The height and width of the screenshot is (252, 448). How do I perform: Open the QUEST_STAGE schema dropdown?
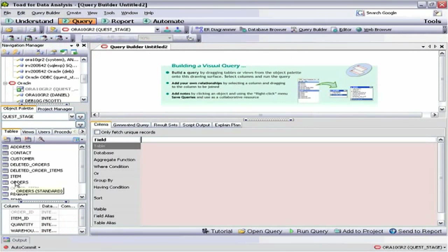point(71,117)
